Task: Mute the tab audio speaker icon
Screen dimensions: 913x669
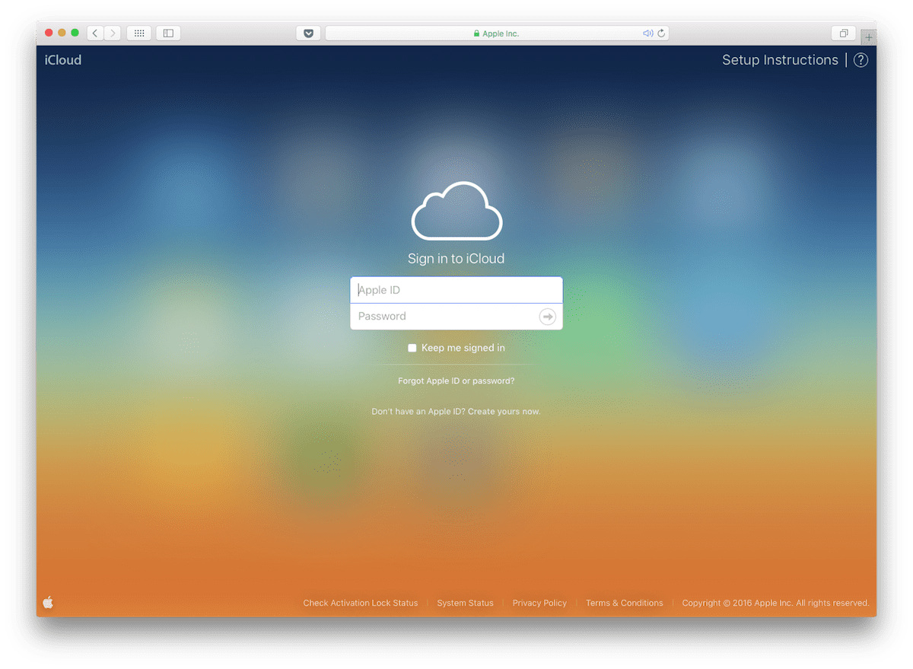Action: (647, 33)
